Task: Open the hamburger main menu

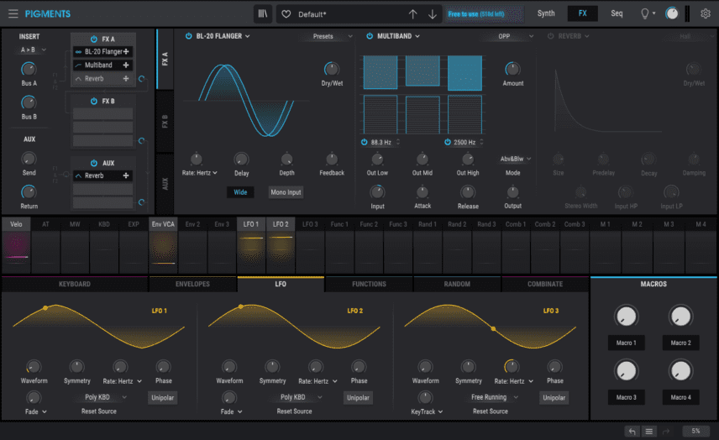Action: [x=13, y=13]
